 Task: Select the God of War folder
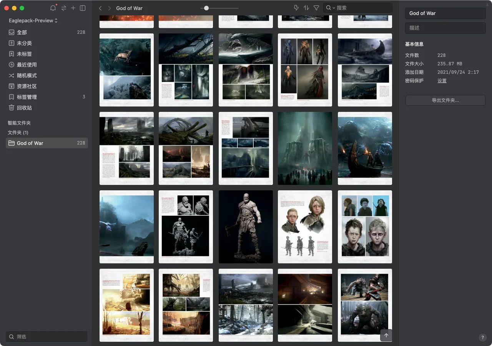pos(47,143)
